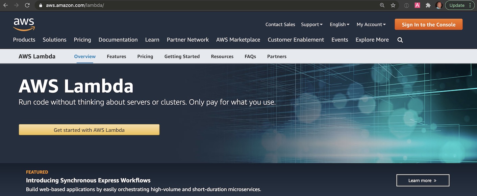Image resolution: width=477 pixels, height=196 pixels.
Task: Click the site security lock icon
Action: (x=40, y=5)
